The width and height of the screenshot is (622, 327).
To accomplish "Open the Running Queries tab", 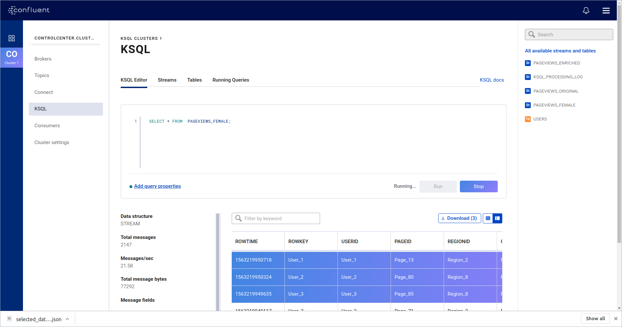I will pyautogui.click(x=230, y=80).
